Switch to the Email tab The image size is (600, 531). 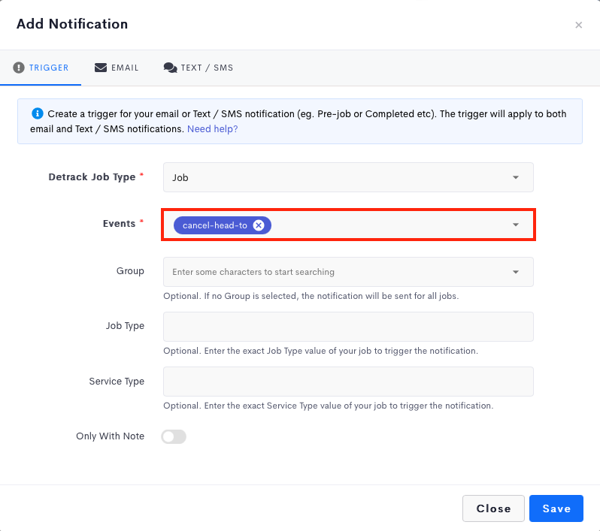(117, 68)
